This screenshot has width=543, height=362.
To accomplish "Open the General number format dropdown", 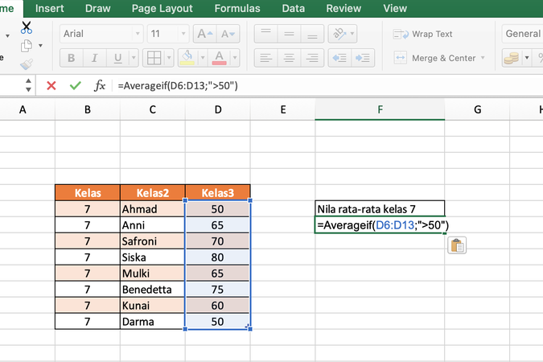I will [522, 34].
